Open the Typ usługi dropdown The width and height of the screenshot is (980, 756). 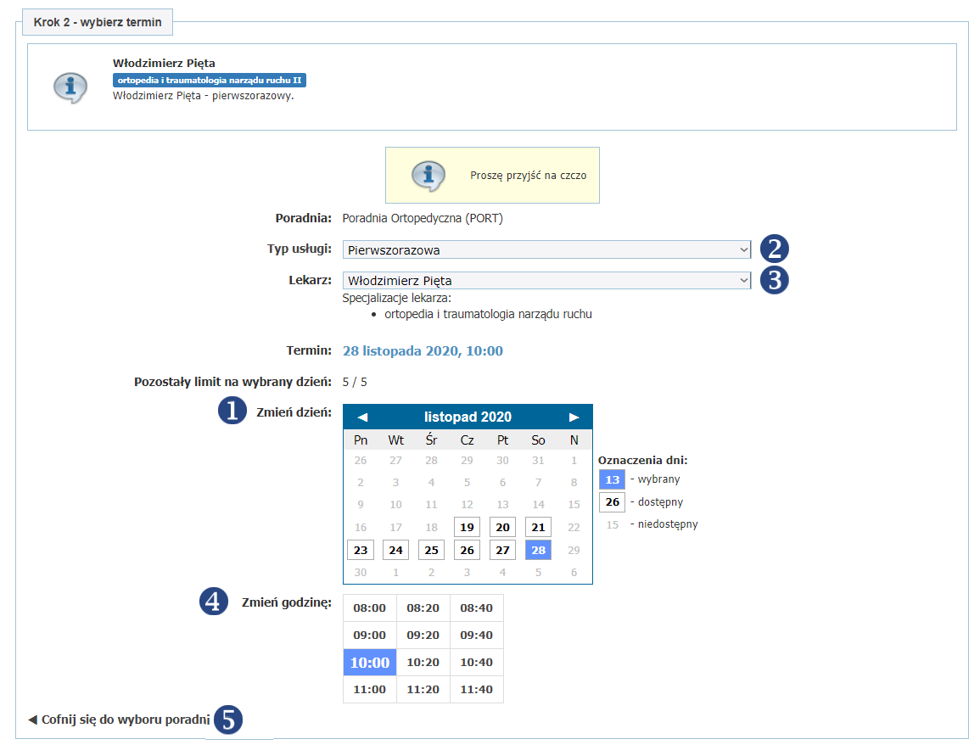(x=546, y=250)
